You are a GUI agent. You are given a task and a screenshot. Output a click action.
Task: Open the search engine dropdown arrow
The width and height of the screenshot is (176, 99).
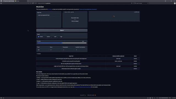148,3
